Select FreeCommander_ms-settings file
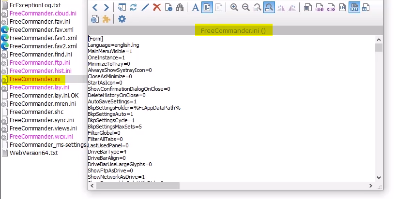Viewport: 397px width, 199px height. 48,145
